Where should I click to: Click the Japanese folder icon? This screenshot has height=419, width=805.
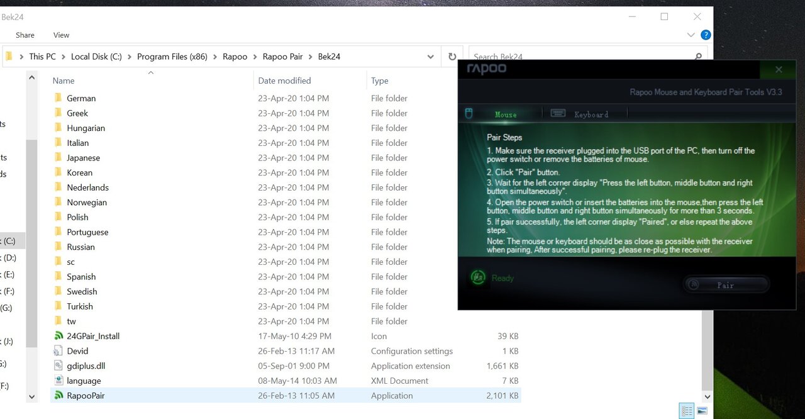(58, 158)
